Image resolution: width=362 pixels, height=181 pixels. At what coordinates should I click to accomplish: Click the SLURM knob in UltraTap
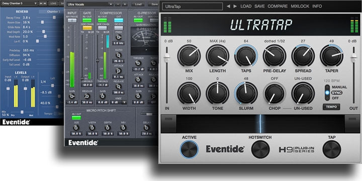pos(246,93)
